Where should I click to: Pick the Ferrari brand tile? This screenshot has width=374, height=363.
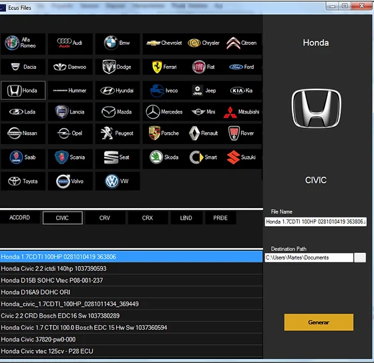click(x=164, y=67)
